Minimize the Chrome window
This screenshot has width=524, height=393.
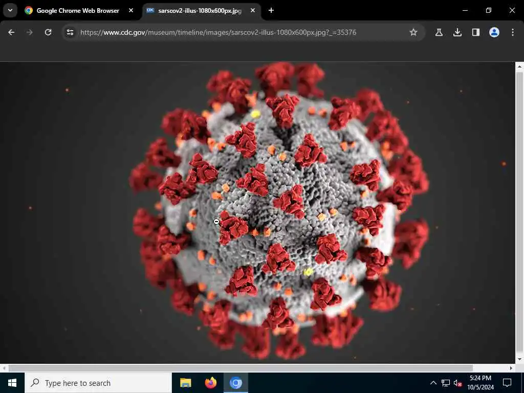click(x=465, y=10)
